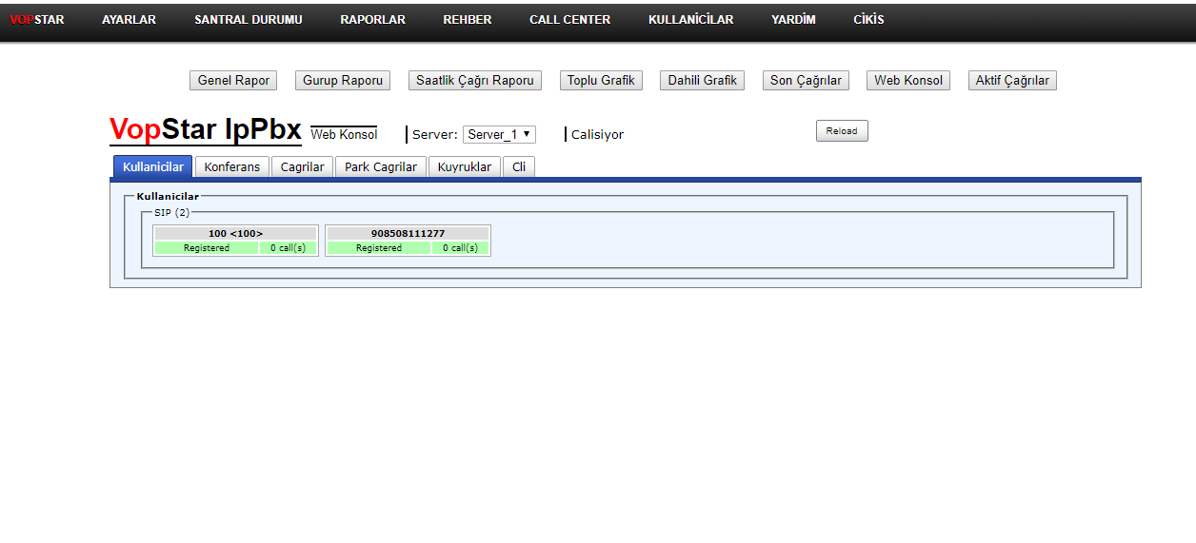Select the Cli tab

coord(518,166)
